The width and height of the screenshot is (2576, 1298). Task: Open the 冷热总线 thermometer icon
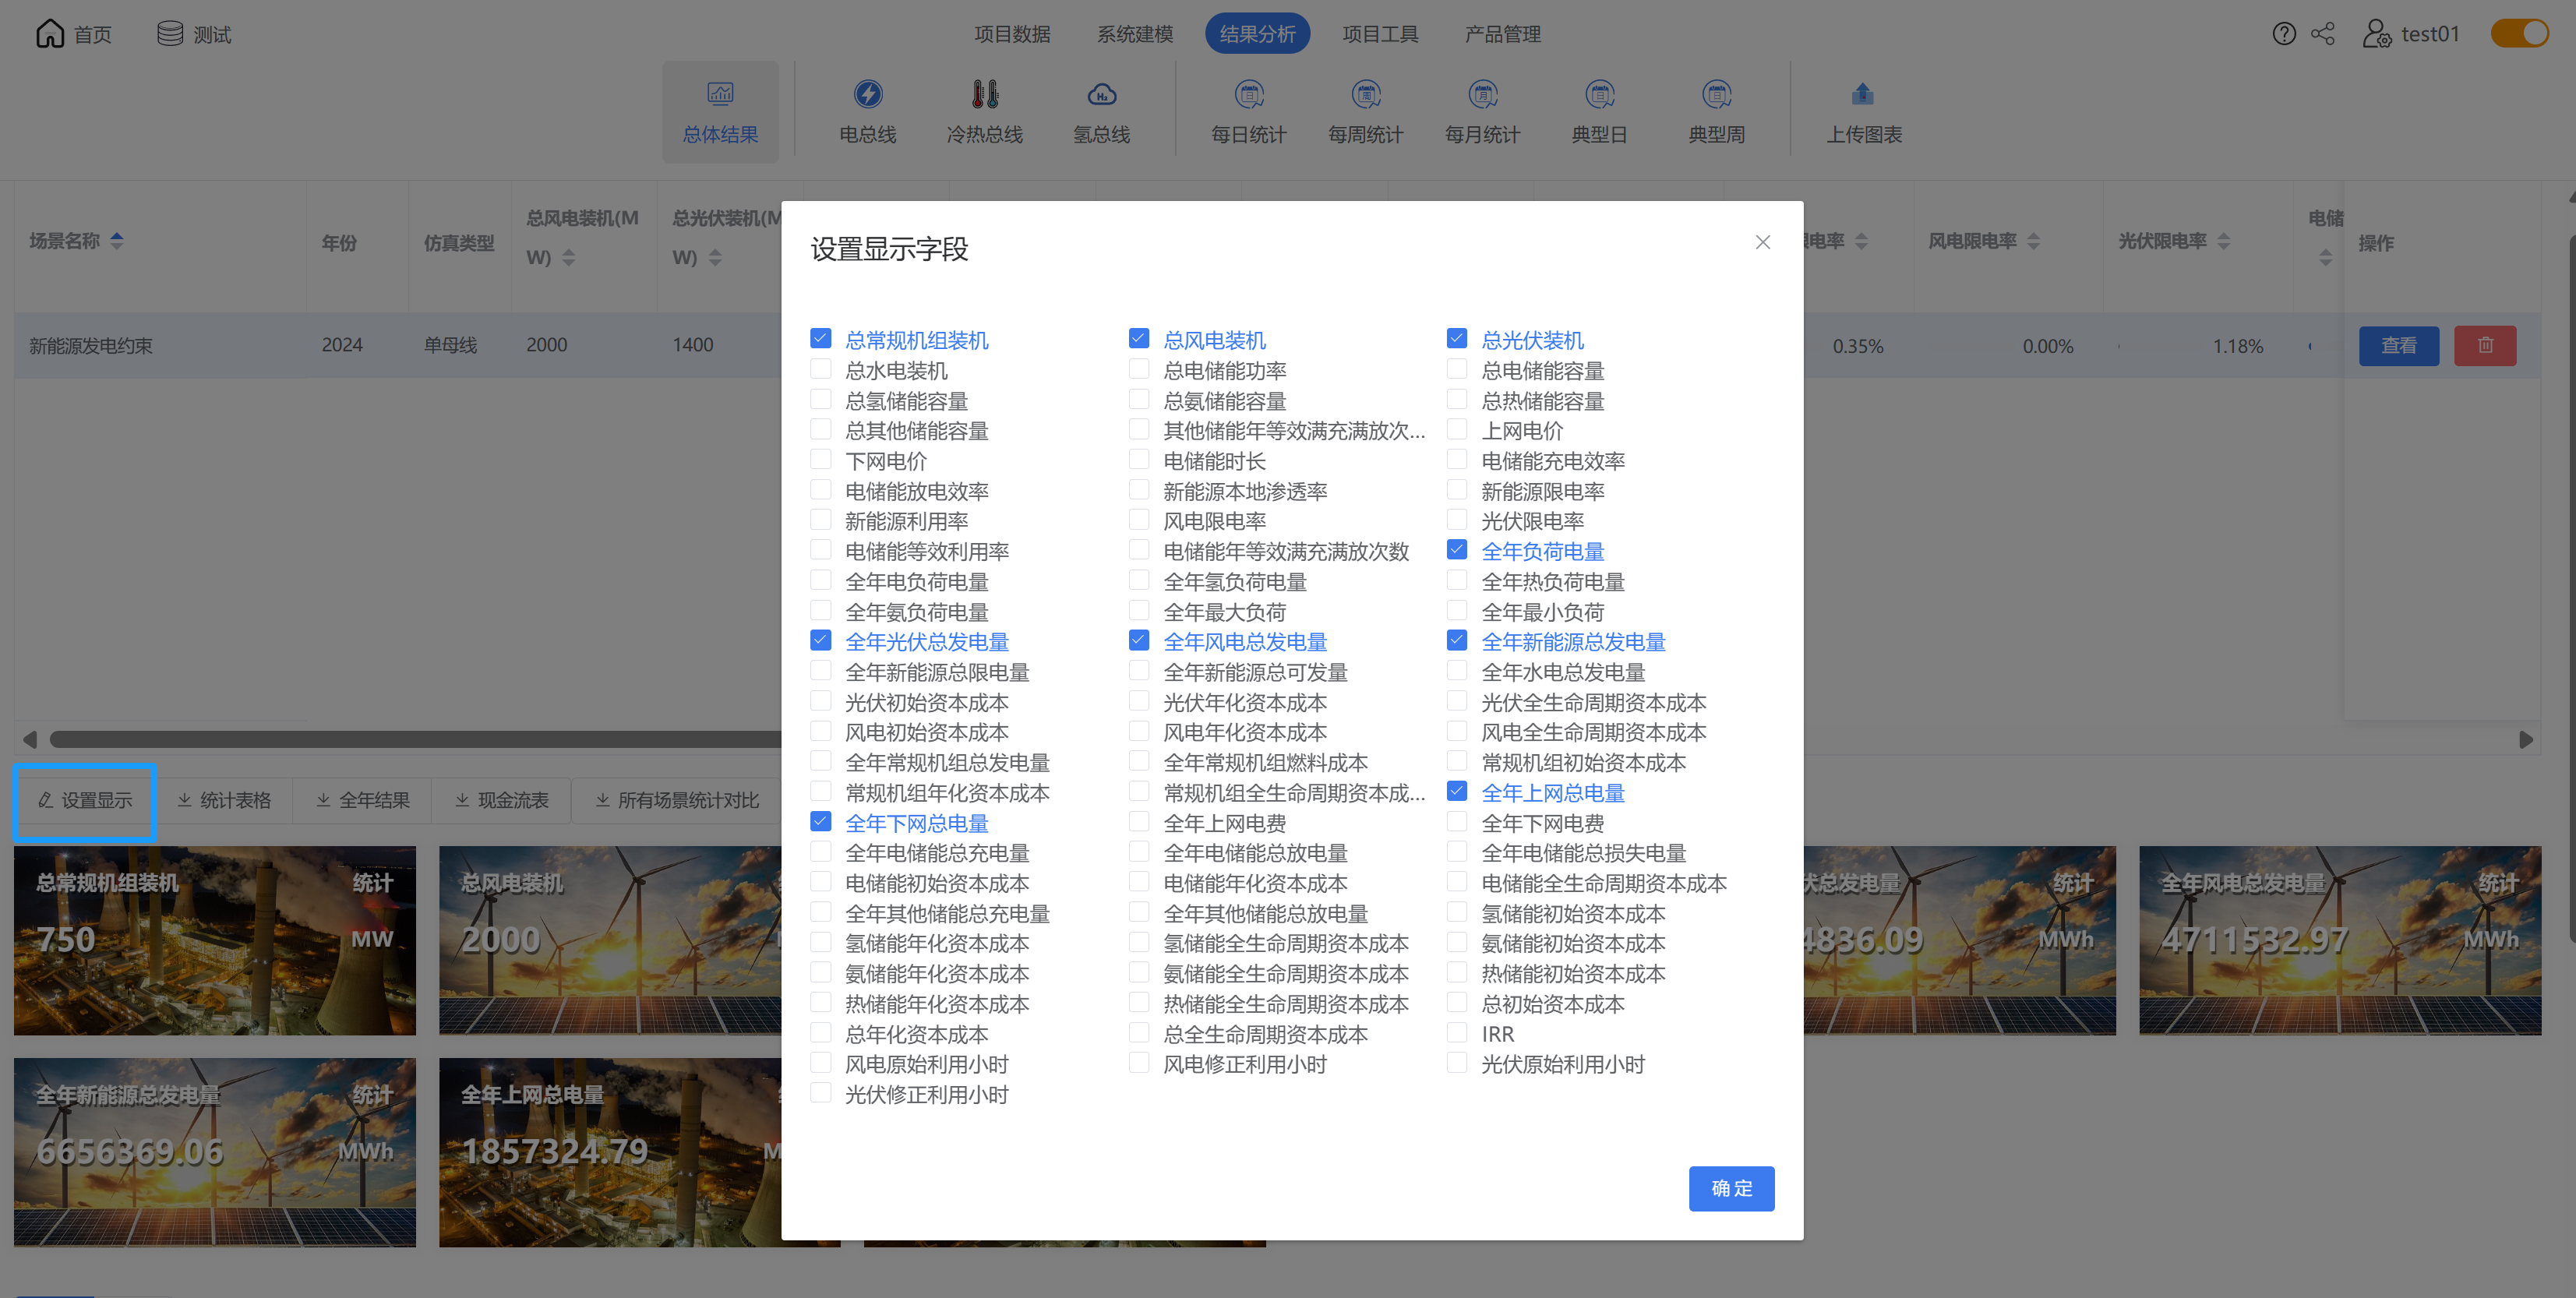(x=984, y=94)
